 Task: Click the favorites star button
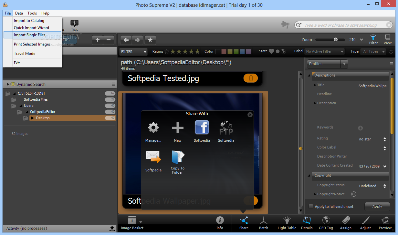150,40
